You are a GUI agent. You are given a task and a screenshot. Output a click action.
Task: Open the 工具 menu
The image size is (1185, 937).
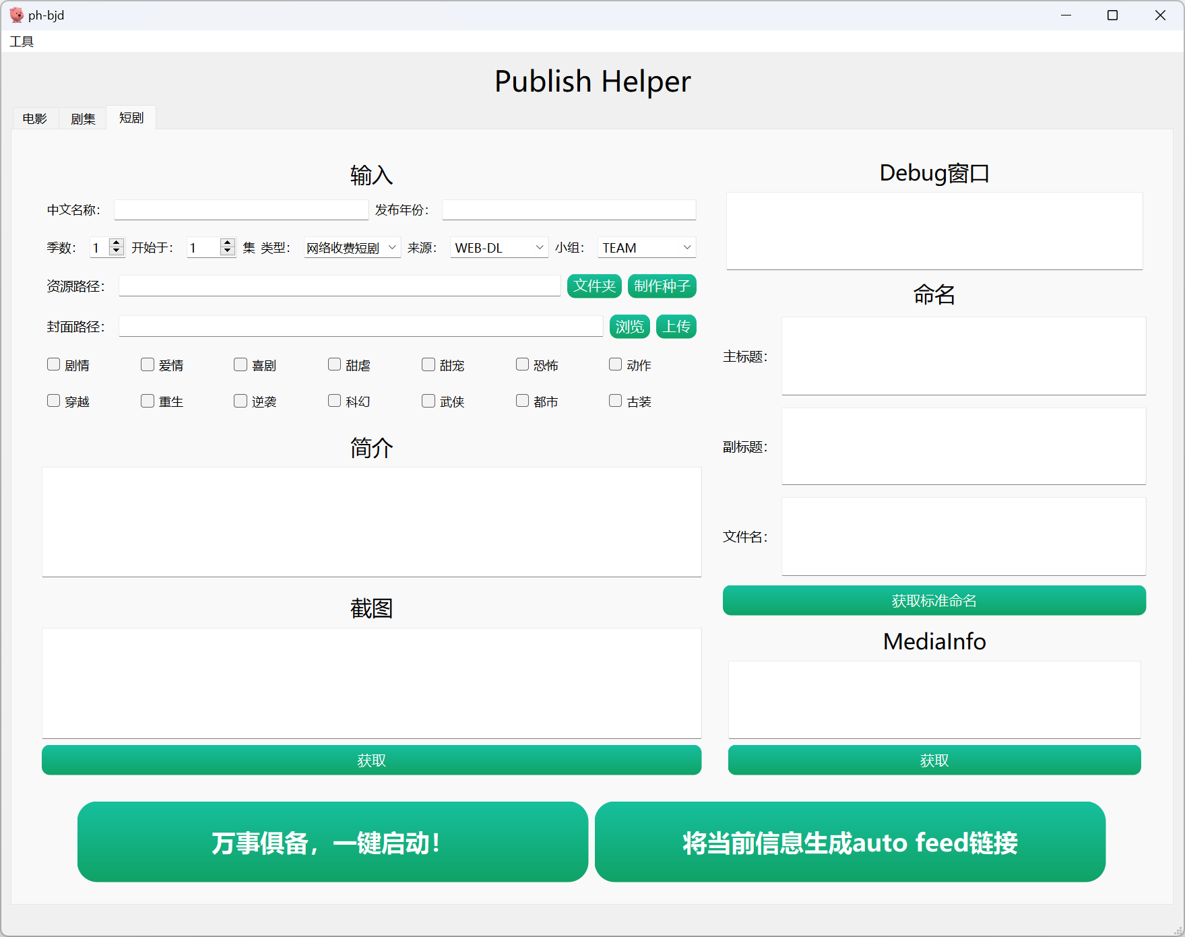(22, 42)
